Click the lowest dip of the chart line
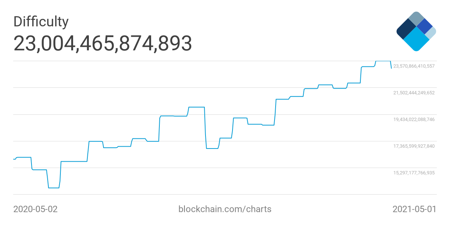Screen dimensions: 450x225 coord(54,187)
